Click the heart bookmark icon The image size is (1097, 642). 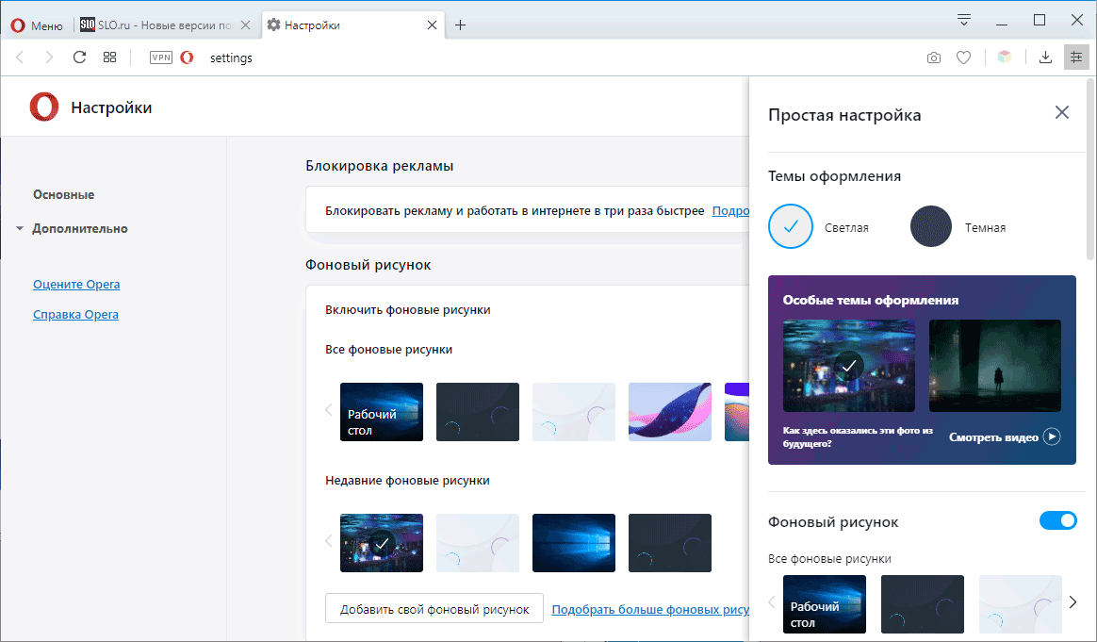click(x=963, y=58)
